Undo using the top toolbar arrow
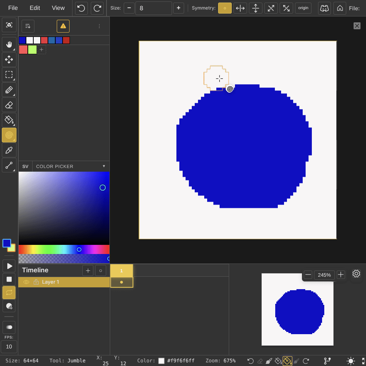Image resolution: width=366 pixels, height=366 pixels. [x=81, y=8]
